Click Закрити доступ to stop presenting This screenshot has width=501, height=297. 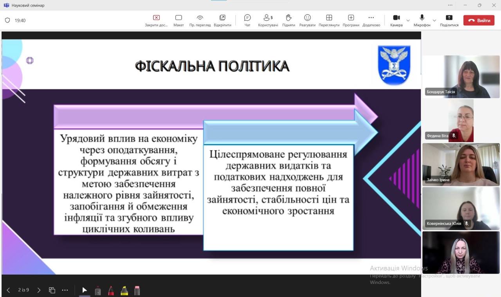(156, 20)
